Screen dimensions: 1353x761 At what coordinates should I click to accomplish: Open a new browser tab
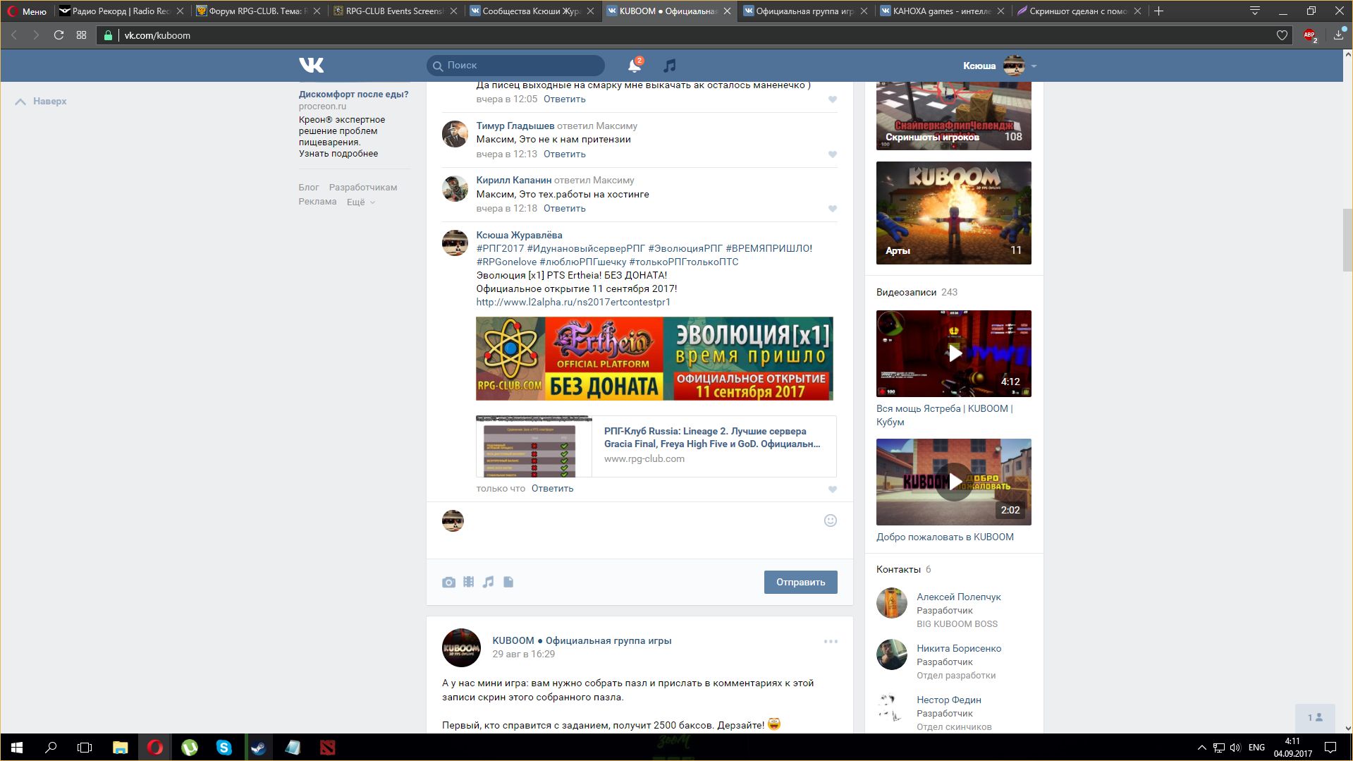pyautogui.click(x=1158, y=11)
